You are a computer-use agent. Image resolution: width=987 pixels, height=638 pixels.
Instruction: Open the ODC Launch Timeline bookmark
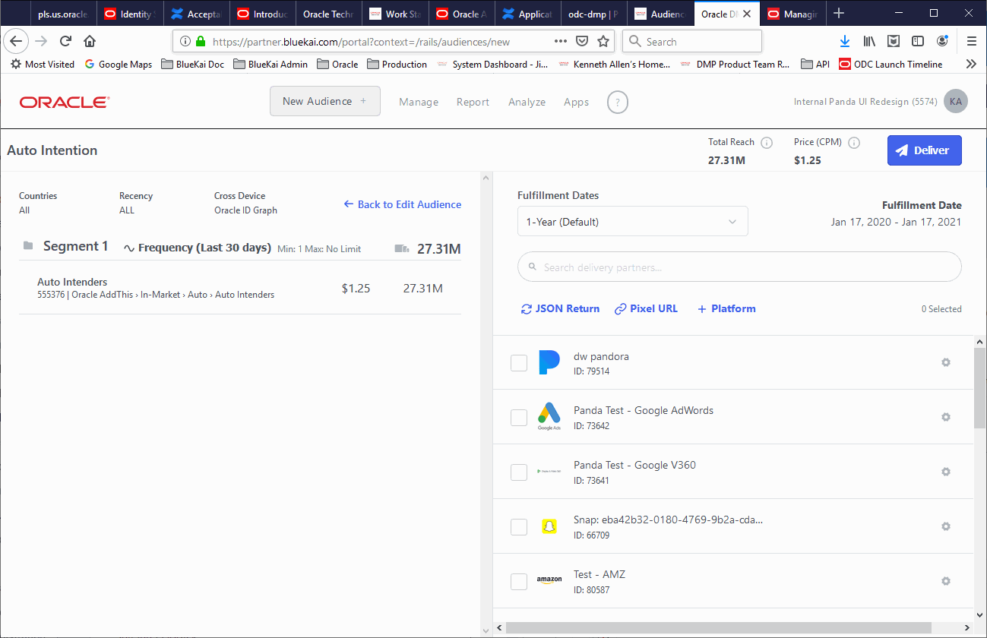pos(891,65)
